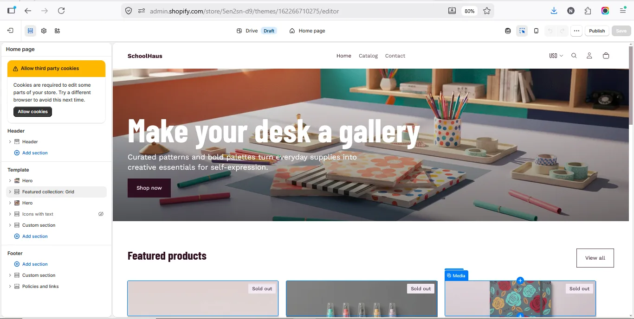Screen dimensions: 634x319
Task: Open the Sections panel icon
Action: (x=30, y=31)
